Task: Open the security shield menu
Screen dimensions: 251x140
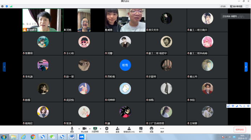Action: (107, 130)
